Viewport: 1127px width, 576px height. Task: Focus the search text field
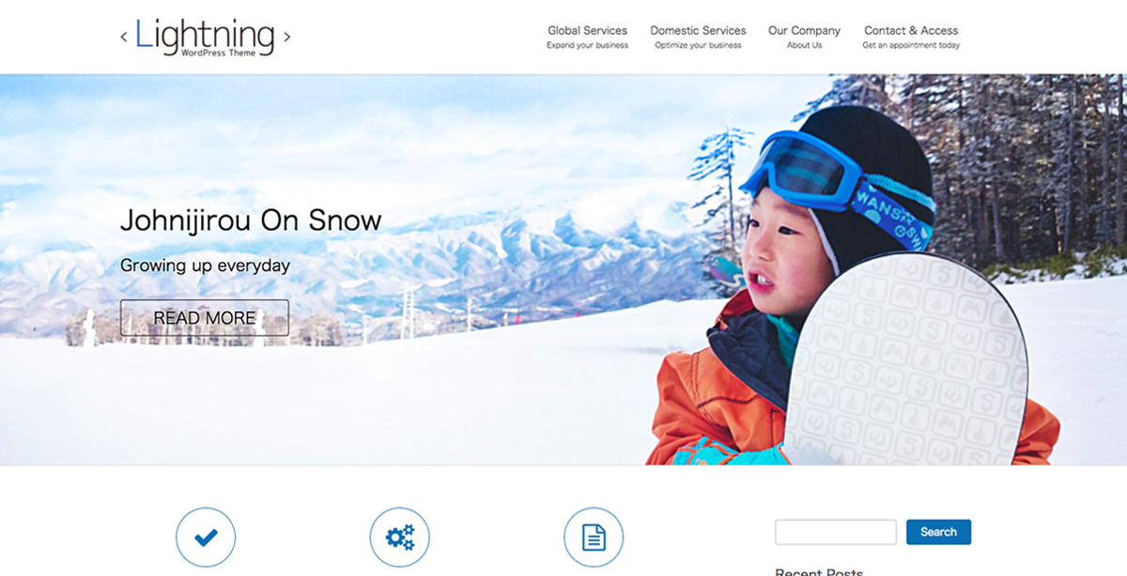tap(836, 532)
